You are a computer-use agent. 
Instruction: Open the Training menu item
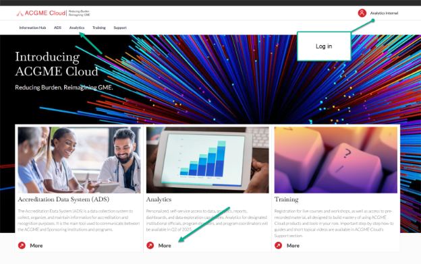click(99, 28)
